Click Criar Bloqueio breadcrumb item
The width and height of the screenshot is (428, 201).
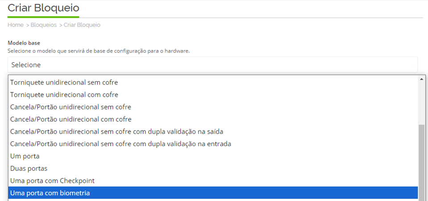coord(82,25)
